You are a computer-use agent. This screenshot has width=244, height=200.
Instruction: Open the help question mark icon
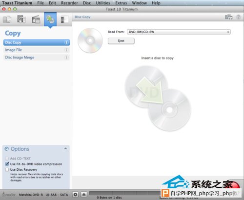[239, 17]
